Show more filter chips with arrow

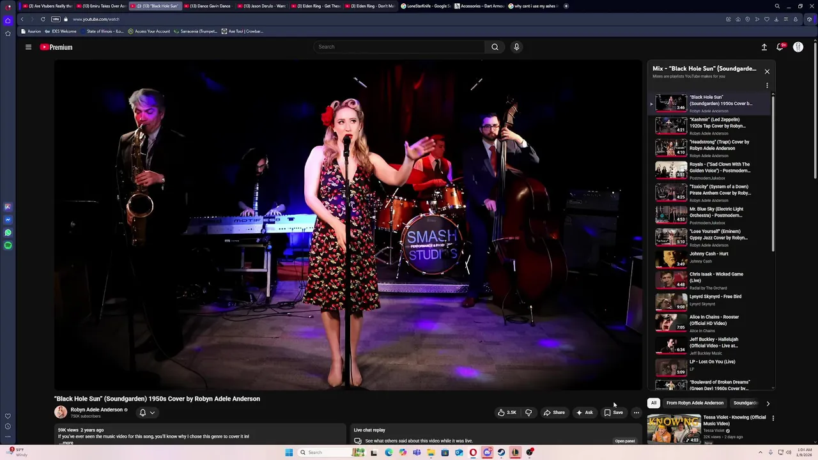pos(768,403)
